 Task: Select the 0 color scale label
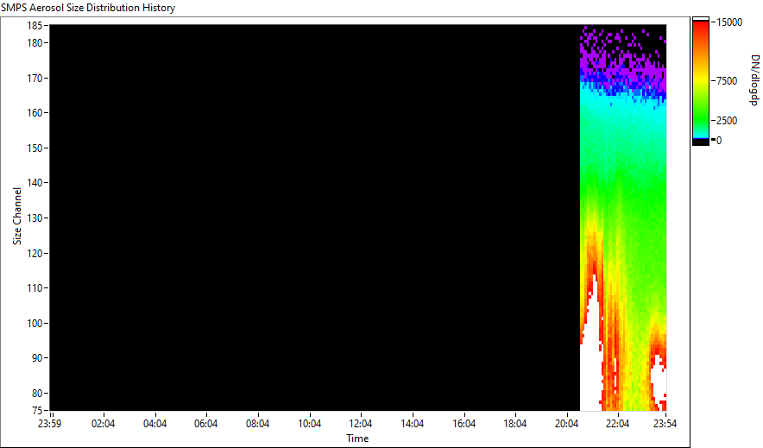(x=719, y=141)
